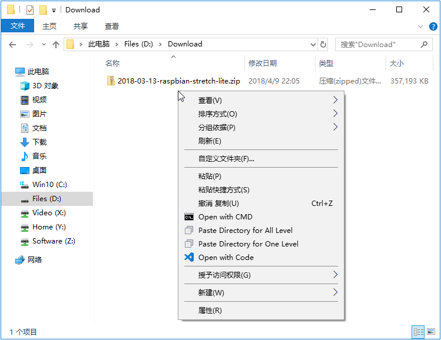Click the Download breadcrumb segment
Viewport: 441px width, 340px height.
coord(185,44)
